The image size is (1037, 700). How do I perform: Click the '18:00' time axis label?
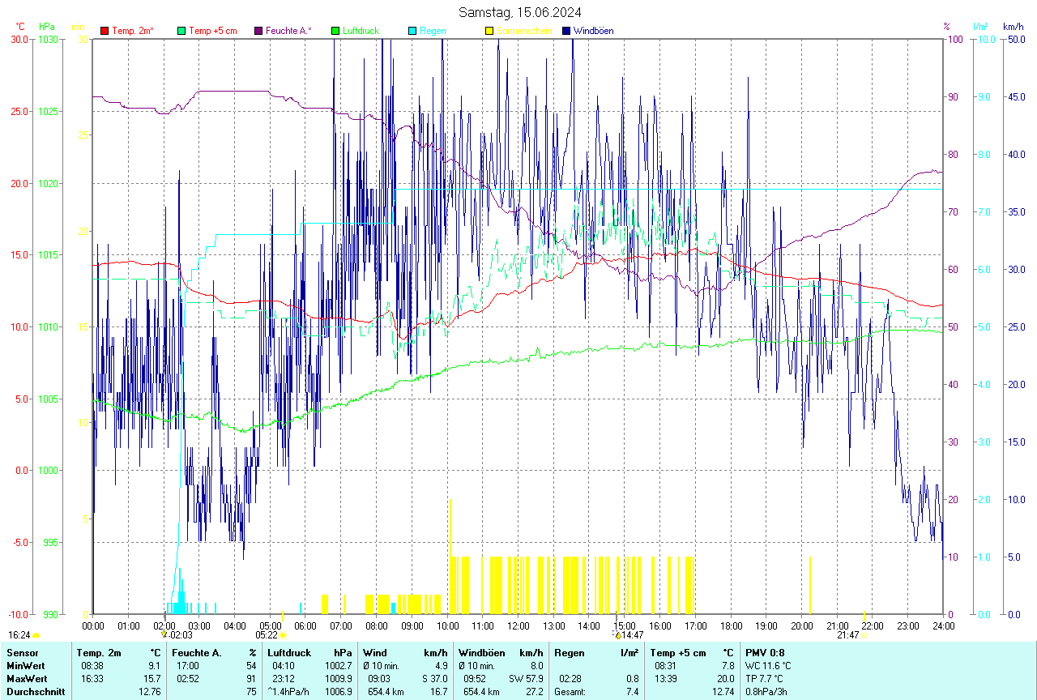[x=731, y=625]
